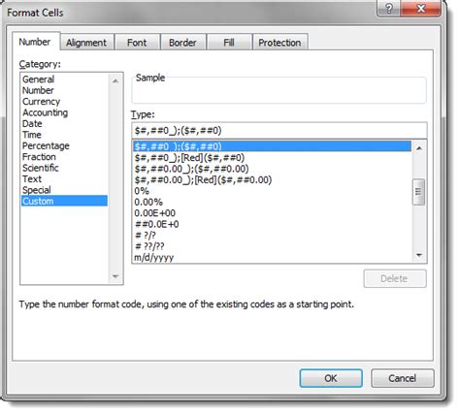Image resolution: width=460 pixels, height=414 pixels.
Task: Confirm with the OK button
Action: click(x=331, y=378)
